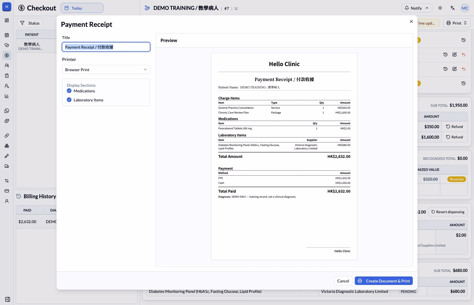Open the dashboard grid icon in sidebar
This screenshot has width=474, height=305.
[x=7, y=20]
